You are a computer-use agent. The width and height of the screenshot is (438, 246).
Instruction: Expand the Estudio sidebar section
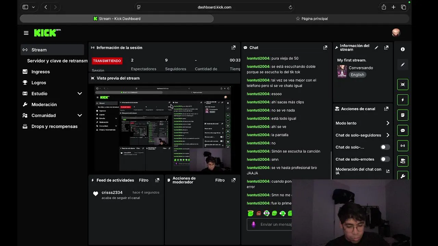point(80,94)
